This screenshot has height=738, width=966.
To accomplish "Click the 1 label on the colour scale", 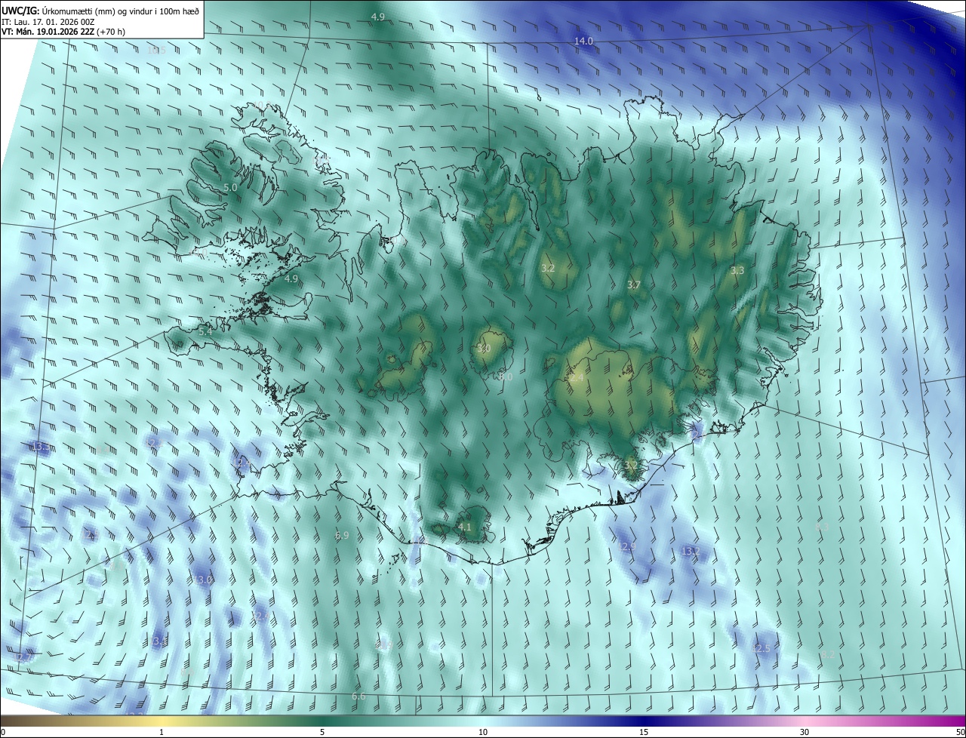I will (x=162, y=732).
